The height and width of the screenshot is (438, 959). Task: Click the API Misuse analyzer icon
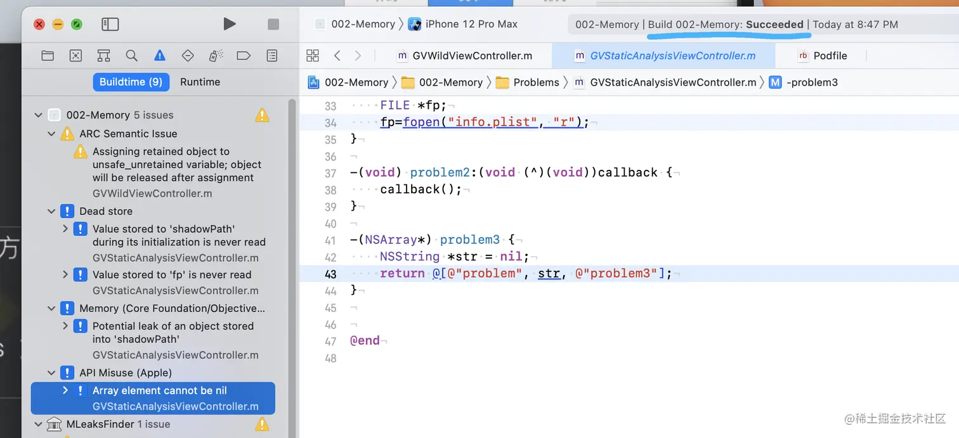click(67, 373)
